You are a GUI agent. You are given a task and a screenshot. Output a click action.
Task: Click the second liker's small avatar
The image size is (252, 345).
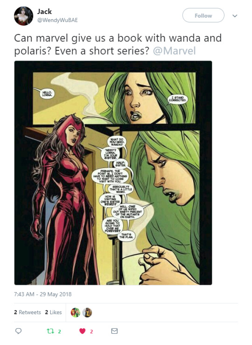[87, 312]
